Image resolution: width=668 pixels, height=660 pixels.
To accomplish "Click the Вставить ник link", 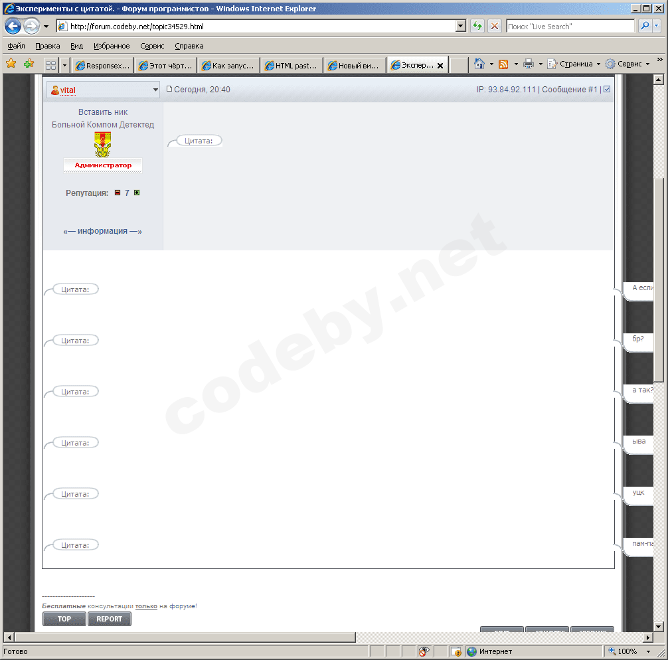I will [x=103, y=112].
